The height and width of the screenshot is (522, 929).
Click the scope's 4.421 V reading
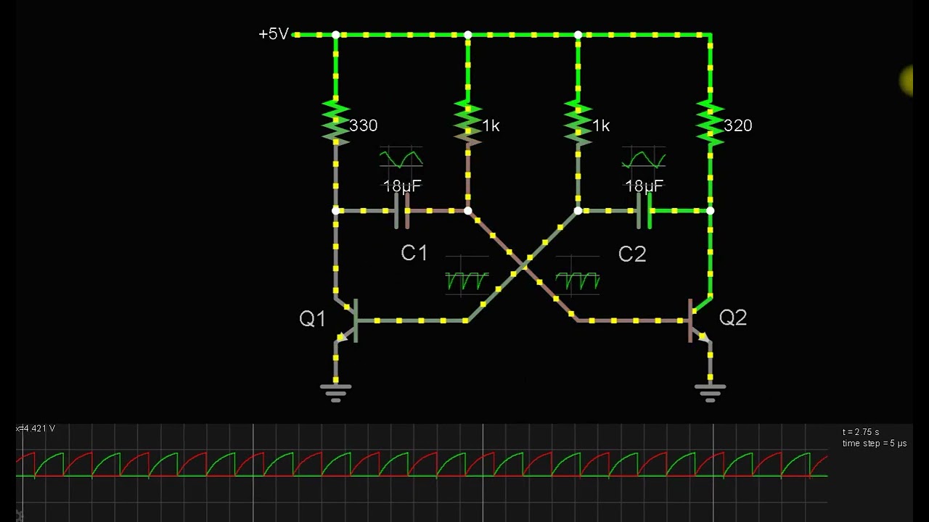36,428
